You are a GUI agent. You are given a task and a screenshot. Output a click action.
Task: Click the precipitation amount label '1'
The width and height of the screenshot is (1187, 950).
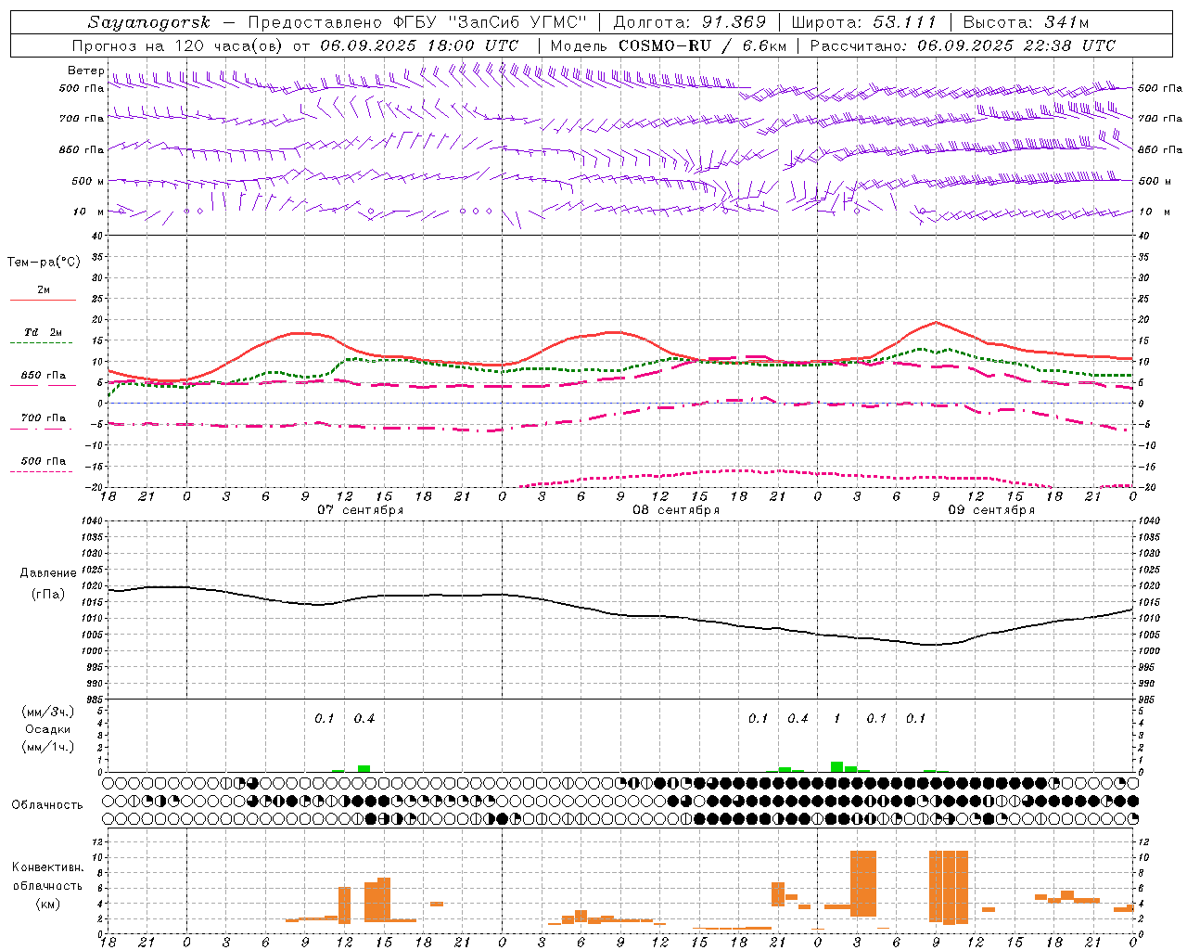click(x=837, y=718)
